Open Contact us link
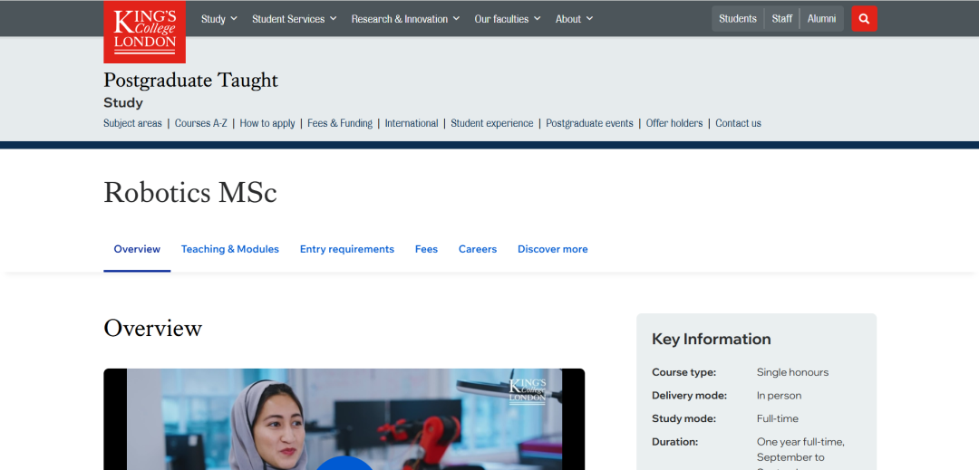Image resolution: width=979 pixels, height=470 pixels. pyautogui.click(x=738, y=123)
